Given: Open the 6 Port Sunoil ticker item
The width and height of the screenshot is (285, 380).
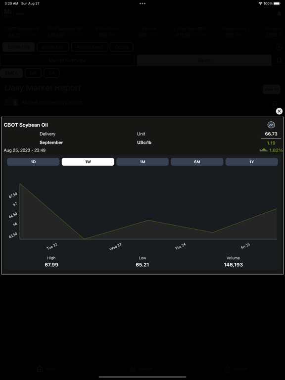Looking at the screenshot, I should [x=107, y=32].
